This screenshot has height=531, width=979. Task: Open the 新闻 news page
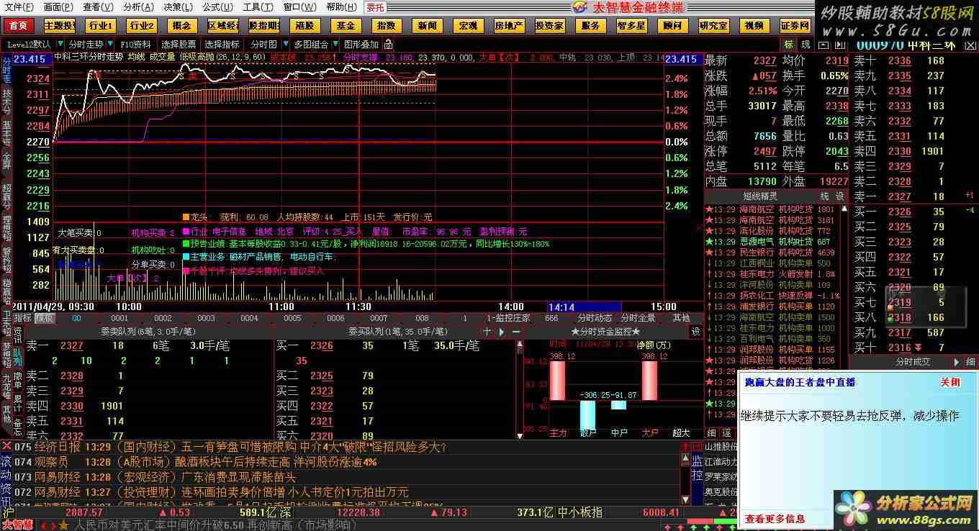428,26
